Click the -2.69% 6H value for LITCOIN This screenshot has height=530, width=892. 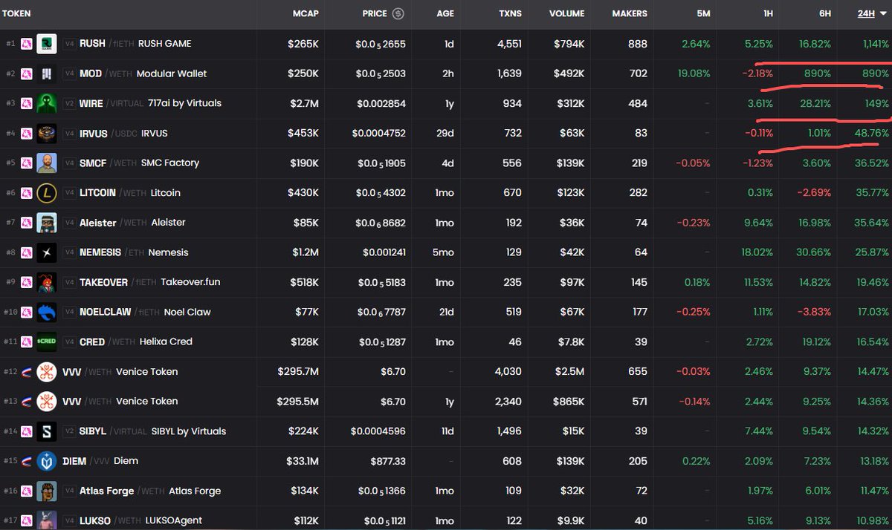point(814,193)
